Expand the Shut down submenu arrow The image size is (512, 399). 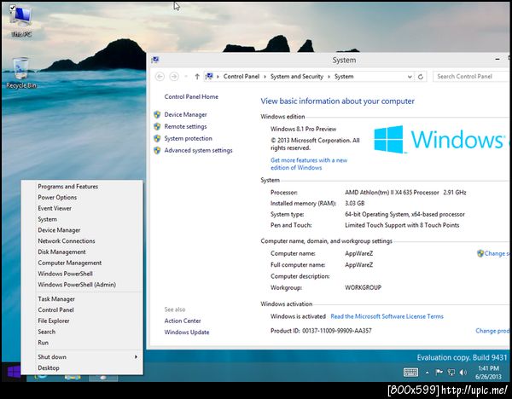click(136, 357)
